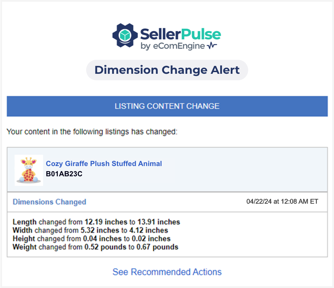The image size is (334, 288).
Task: Click the heartbeat pulse icon beside eComEngine
Action: tap(212, 46)
